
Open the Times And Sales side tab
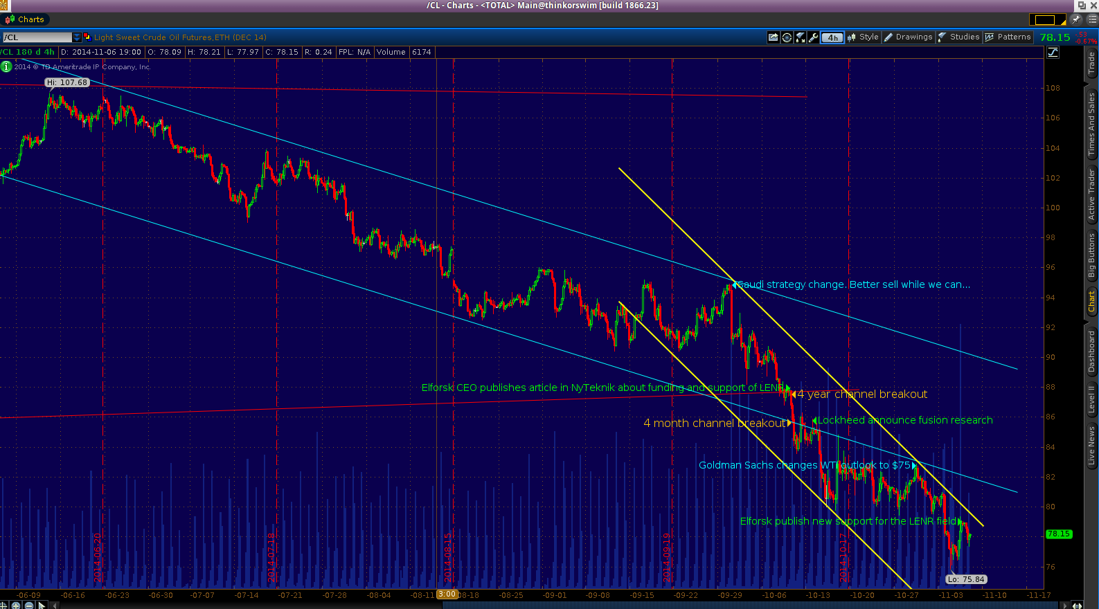(1092, 125)
